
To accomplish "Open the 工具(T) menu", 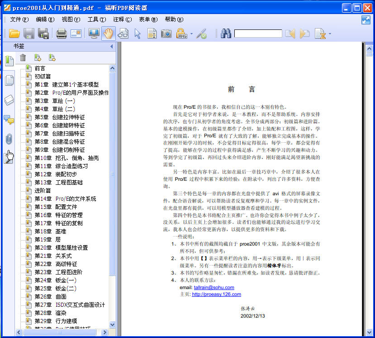I will click(x=97, y=19).
